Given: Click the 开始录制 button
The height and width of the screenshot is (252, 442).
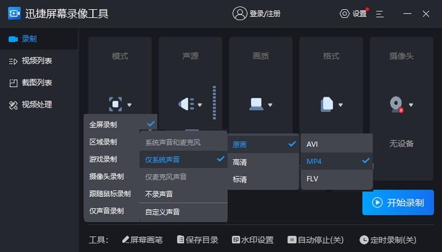Looking at the screenshot, I should click(398, 202).
